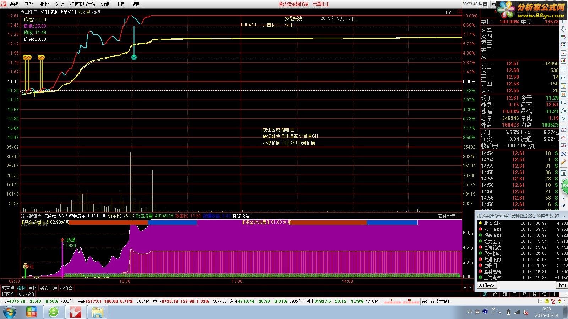Open the 工具 menu
The image size is (568, 319).
(121, 4)
